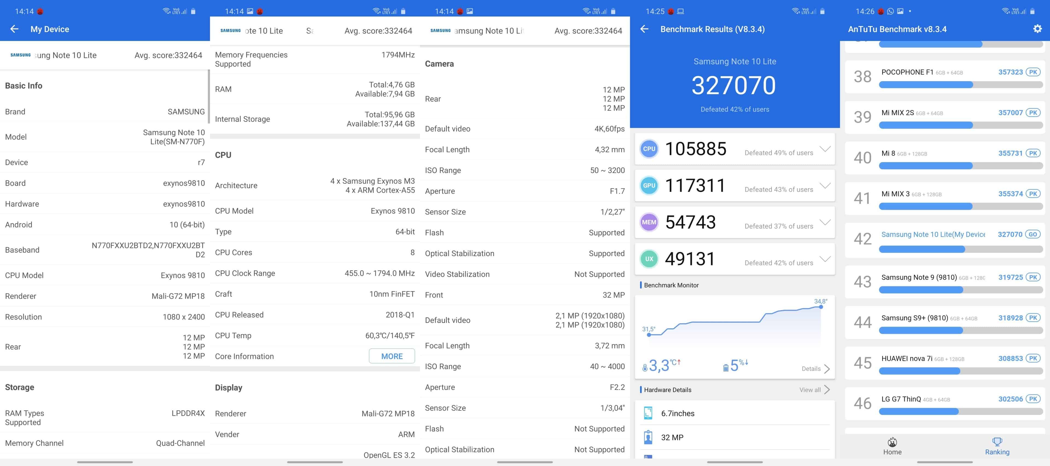
Task: Expand the GPU score details chevron
Action: pyautogui.click(x=825, y=186)
